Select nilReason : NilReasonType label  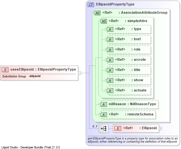pyautogui.click(x=132, y=104)
